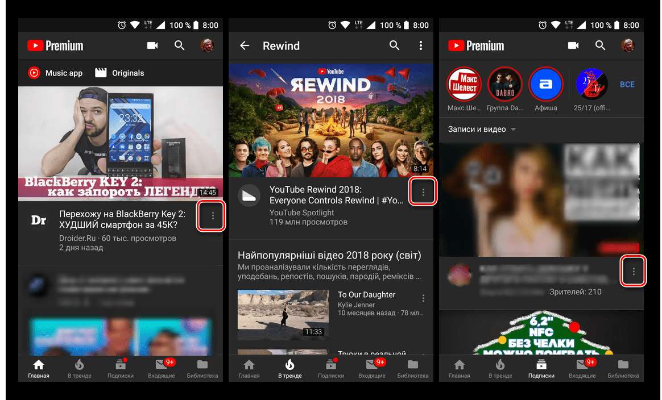This screenshot has width=662, height=400.
Task: Open video title 'Перехожу на BlackBerry Key 2'
Action: tap(122, 219)
